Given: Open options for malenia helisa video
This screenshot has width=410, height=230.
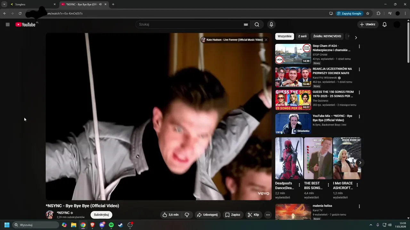Looking at the screenshot, I should point(359,207).
